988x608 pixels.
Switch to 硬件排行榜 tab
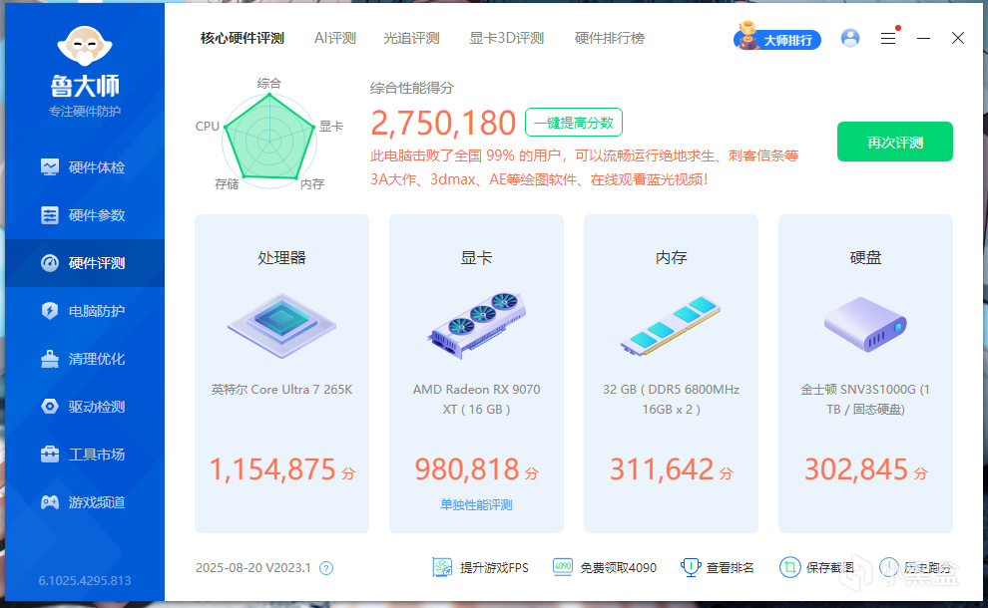pyautogui.click(x=610, y=39)
